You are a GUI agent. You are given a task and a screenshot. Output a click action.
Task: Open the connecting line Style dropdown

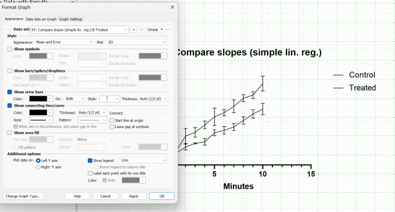pos(41,120)
